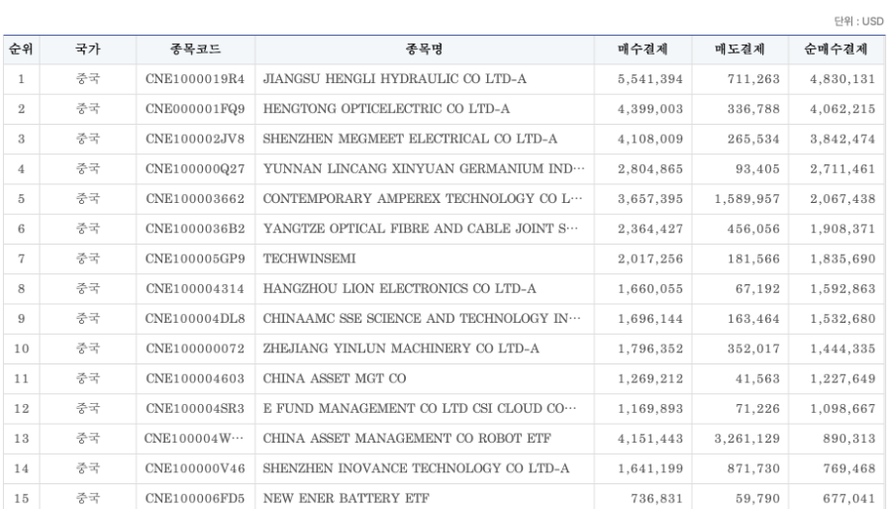Select CHINA ASSET MGT CO name
This screenshot has height=509, width=891.
pyautogui.click(x=335, y=379)
